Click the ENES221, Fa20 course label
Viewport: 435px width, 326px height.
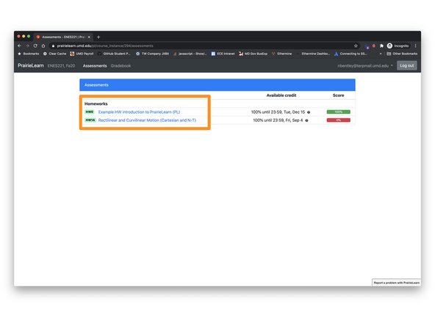[61, 66]
